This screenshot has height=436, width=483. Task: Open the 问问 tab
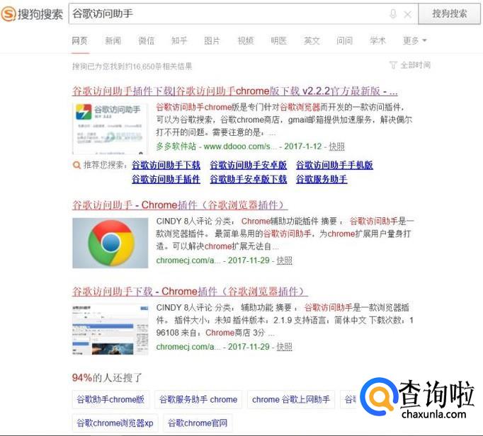345,40
